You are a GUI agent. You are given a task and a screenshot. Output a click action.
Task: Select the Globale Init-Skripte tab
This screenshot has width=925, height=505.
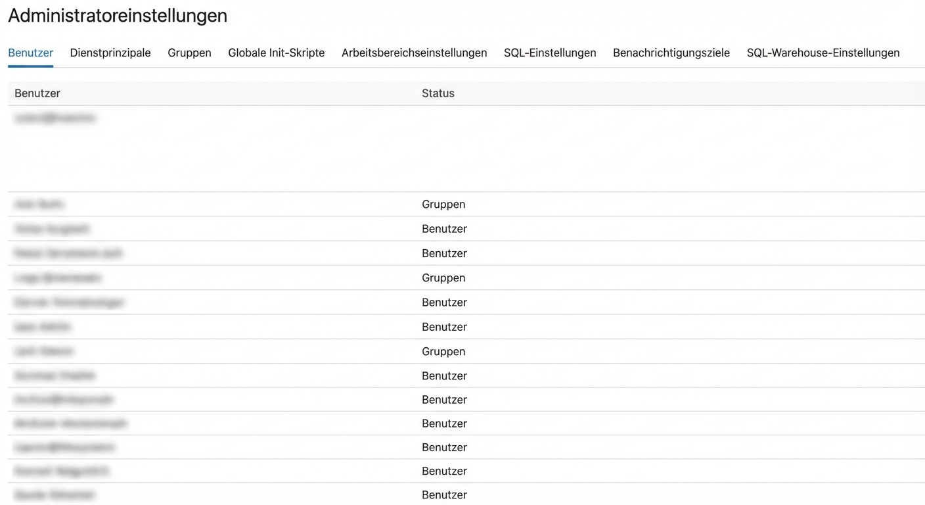click(276, 53)
